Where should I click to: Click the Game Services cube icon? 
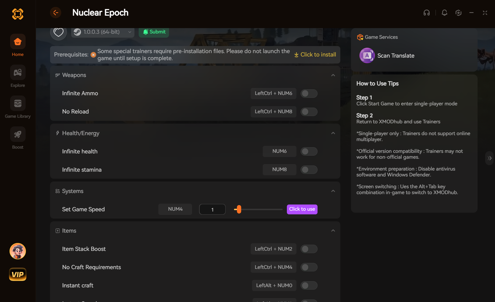[360, 37]
